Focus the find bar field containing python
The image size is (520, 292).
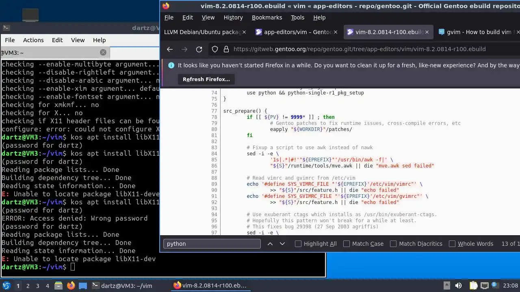pos(212,244)
